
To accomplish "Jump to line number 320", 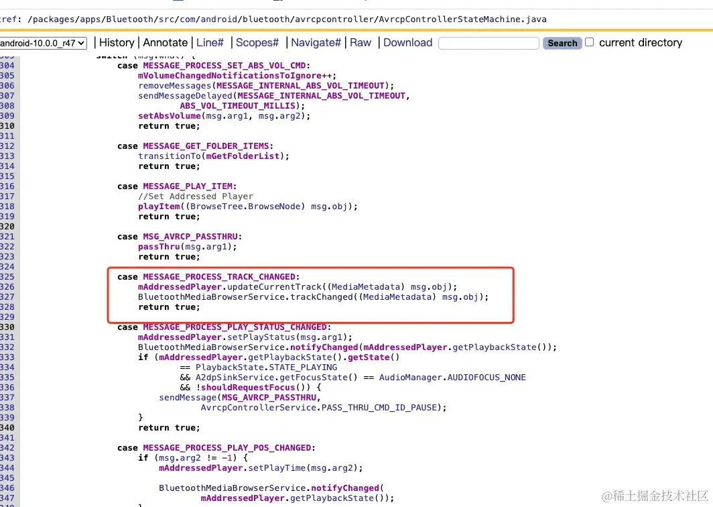I will pos(7,227).
